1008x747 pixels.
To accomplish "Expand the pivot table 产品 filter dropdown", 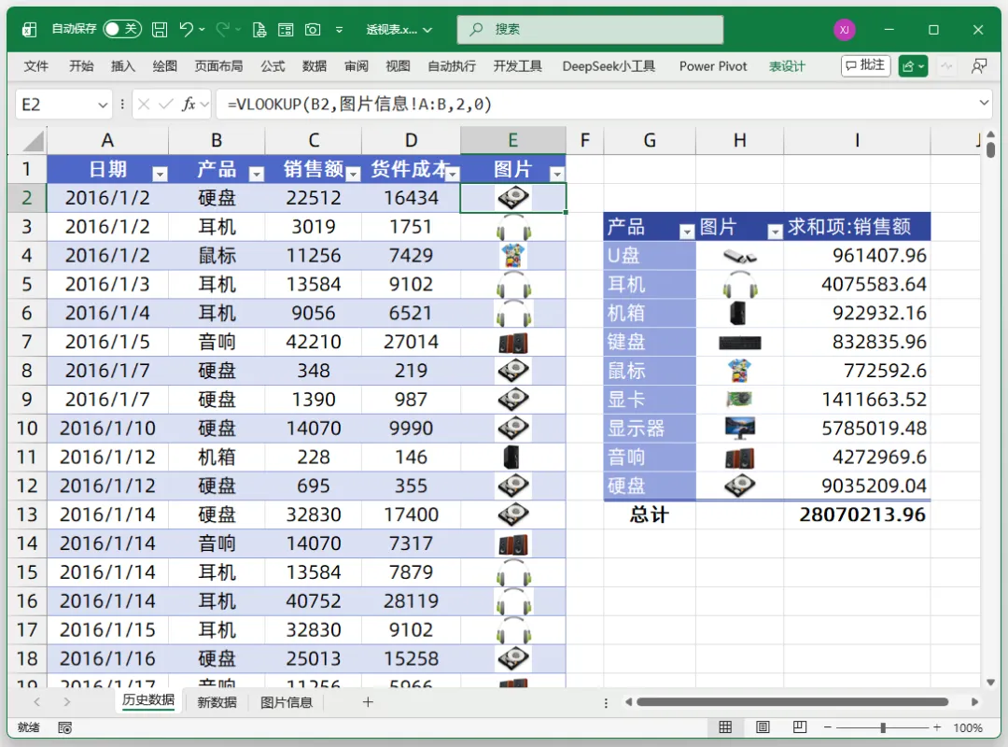I will [x=687, y=232].
